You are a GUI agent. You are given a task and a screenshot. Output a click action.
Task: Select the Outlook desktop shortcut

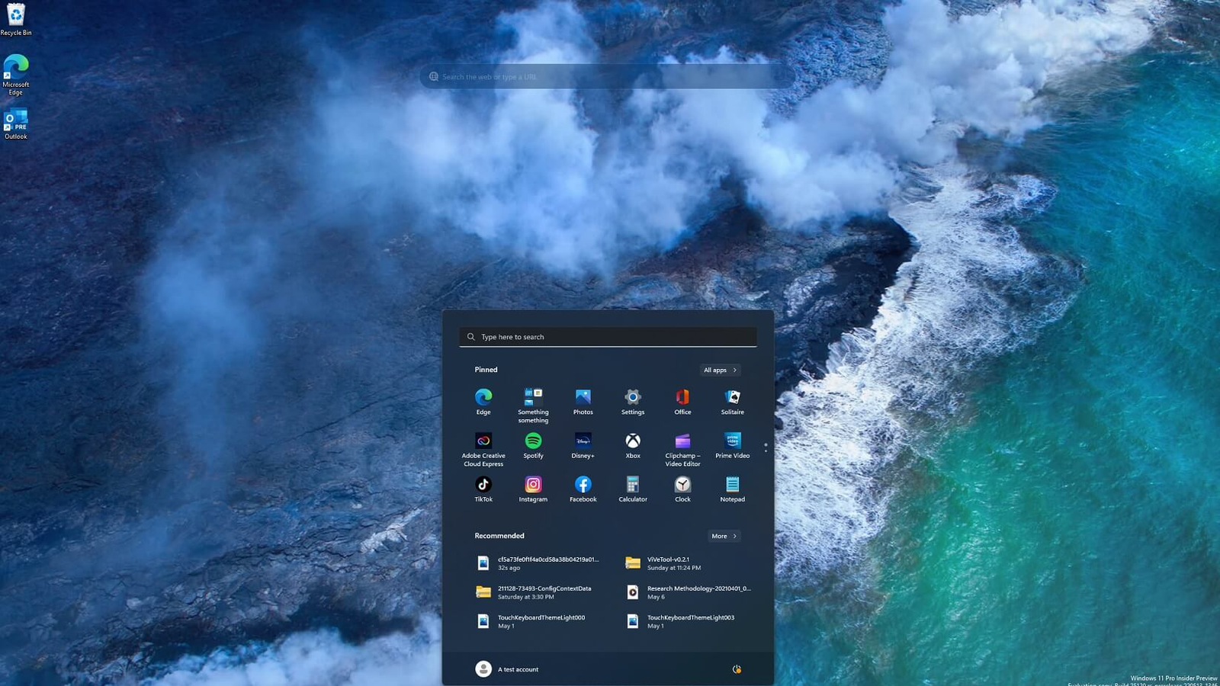[16, 125]
